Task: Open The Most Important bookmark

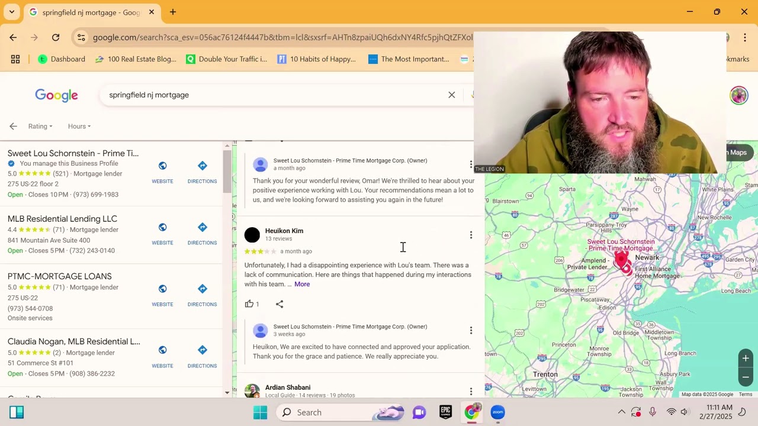Action: (409, 59)
